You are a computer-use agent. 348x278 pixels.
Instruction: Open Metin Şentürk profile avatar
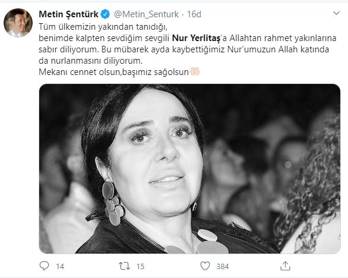coord(18,23)
